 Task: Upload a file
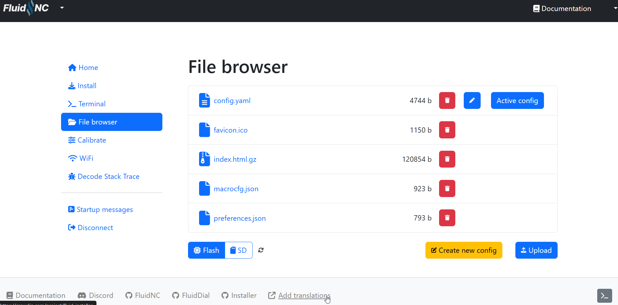(x=536, y=250)
